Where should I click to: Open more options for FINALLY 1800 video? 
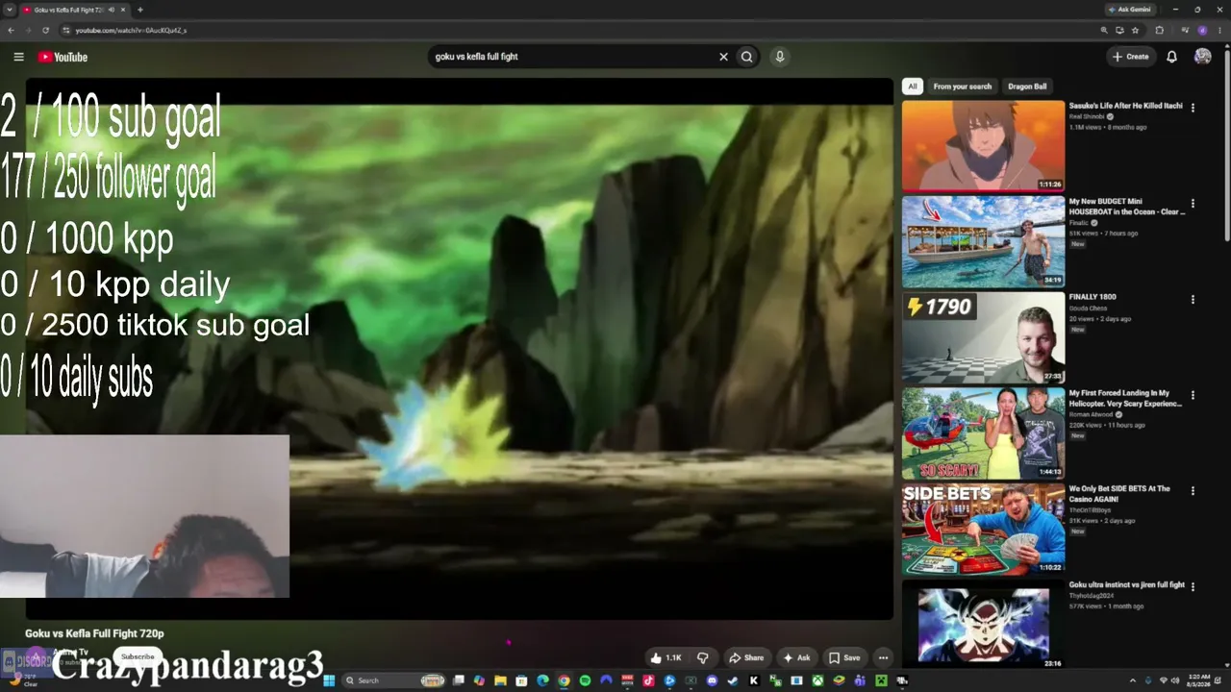(x=1193, y=299)
